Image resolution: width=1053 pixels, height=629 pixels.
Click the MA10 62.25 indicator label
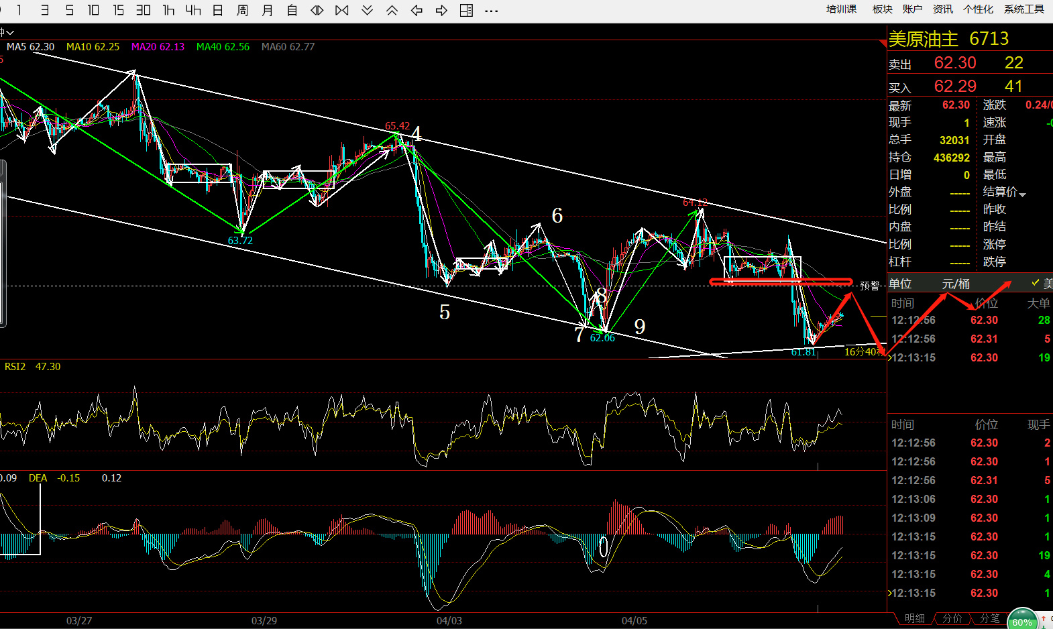click(93, 47)
